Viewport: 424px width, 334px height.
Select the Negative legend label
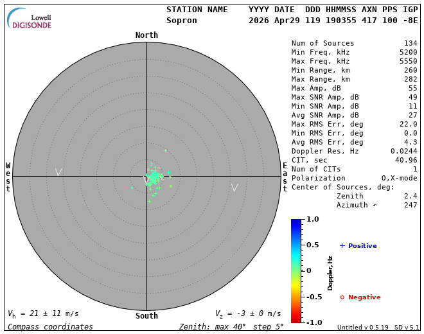click(364, 297)
